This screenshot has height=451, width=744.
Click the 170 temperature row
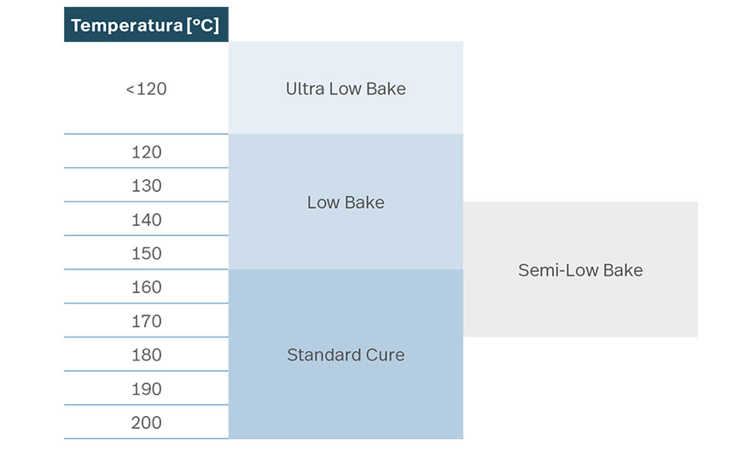click(x=146, y=321)
